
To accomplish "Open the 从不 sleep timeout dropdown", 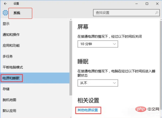I will [x=98, y=83].
